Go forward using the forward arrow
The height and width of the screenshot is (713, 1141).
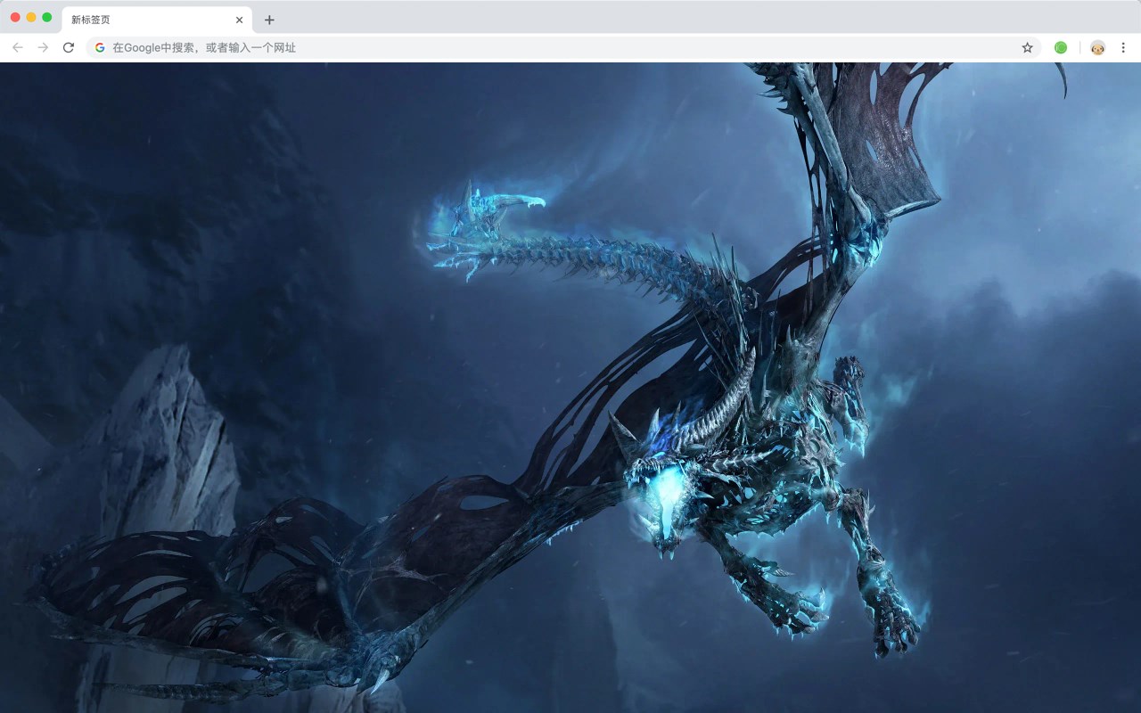(43, 47)
